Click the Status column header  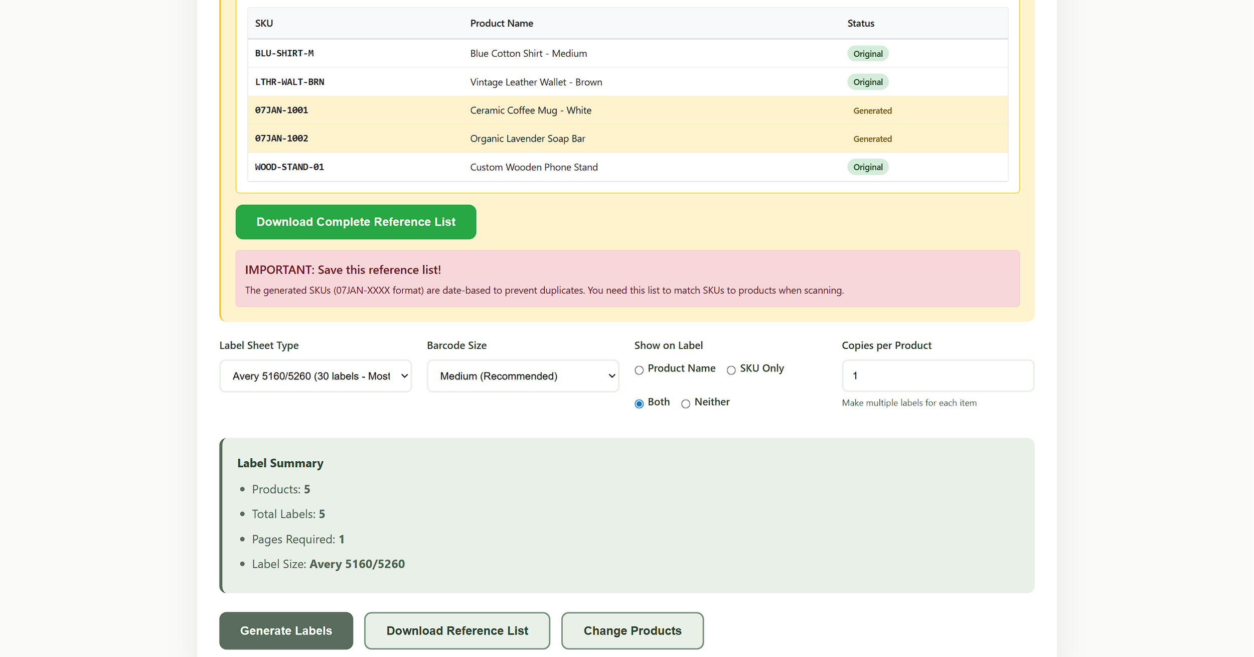(860, 23)
